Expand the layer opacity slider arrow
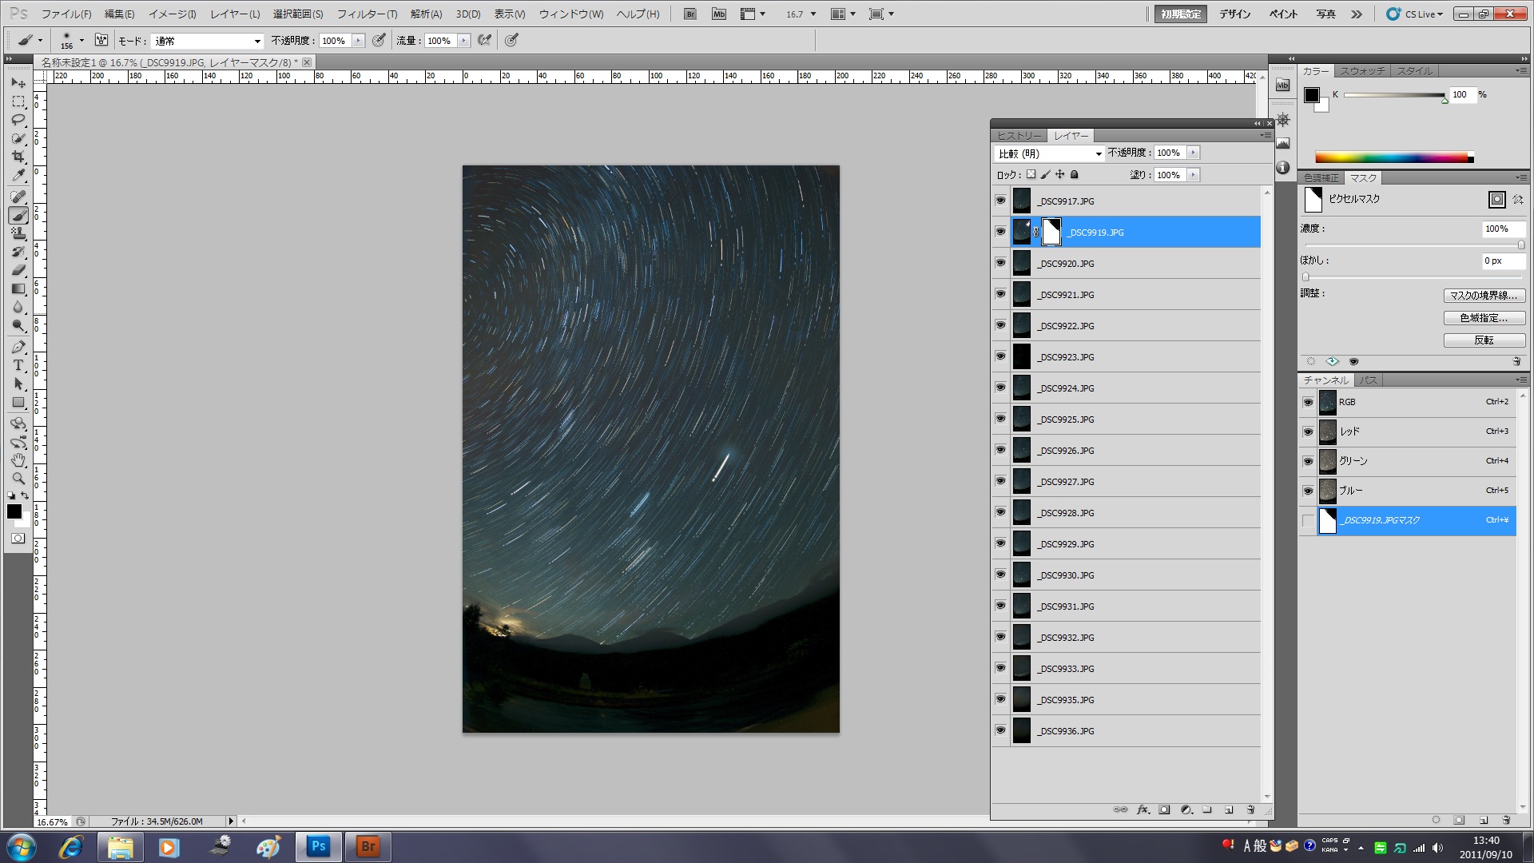1534x863 pixels. pos(1193,153)
